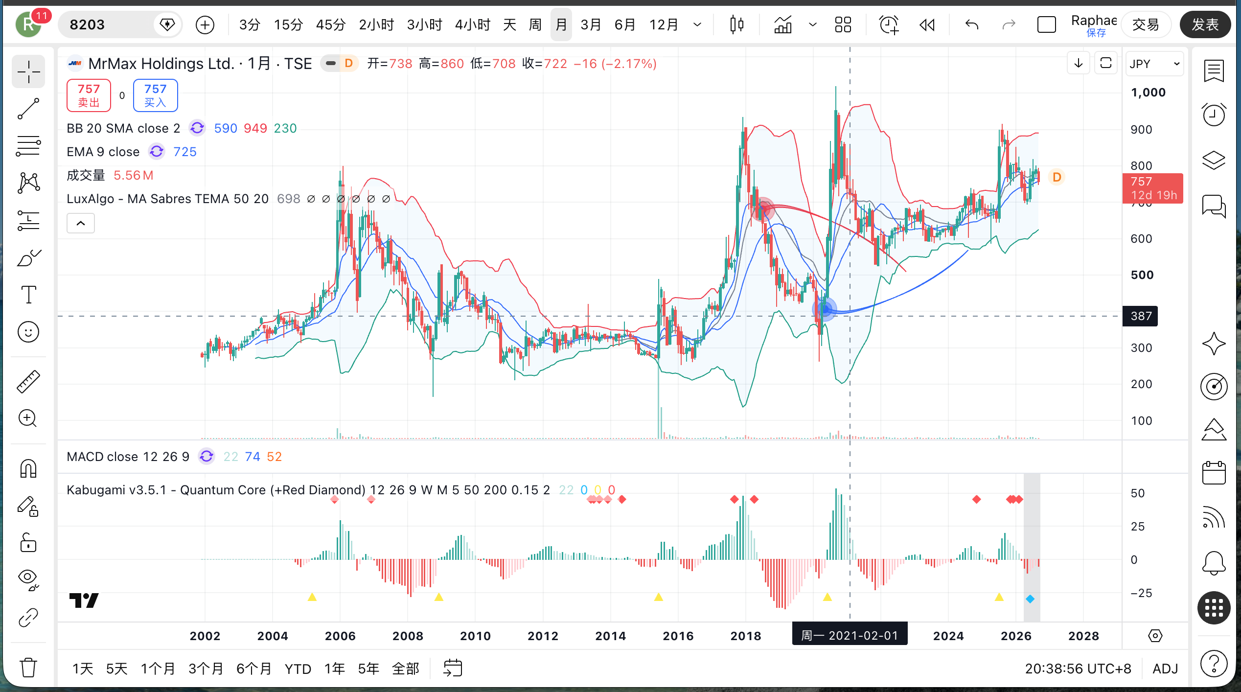The height and width of the screenshot is (692, 1241).
Task: Start bar replay mode
Action: coord(927,24)
